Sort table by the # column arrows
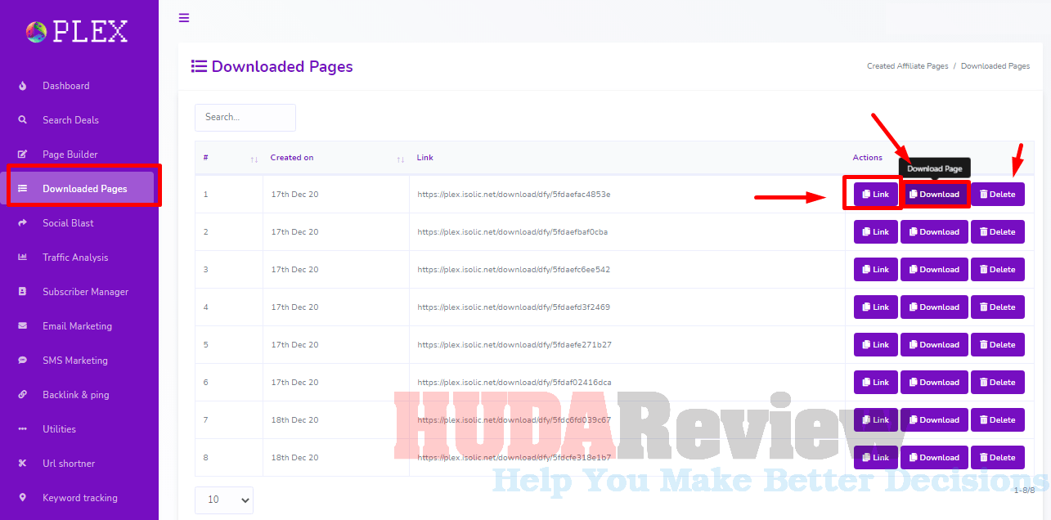Image resolution: width=1051 pixels, height=520 pixels. (254, 159)
